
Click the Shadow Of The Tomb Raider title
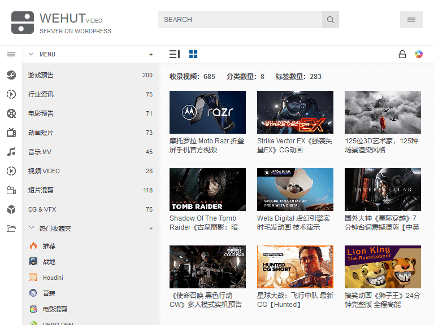pyautogui.click(x=204, y=223)
